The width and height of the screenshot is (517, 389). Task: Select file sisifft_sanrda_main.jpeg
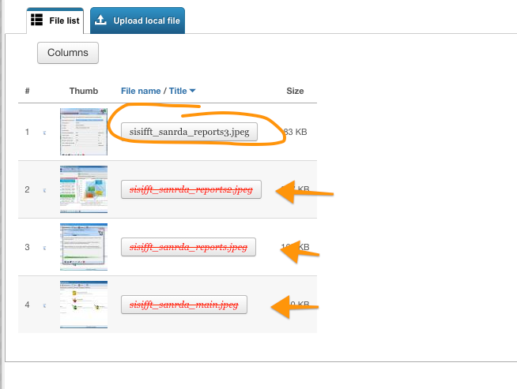point(184,305)
